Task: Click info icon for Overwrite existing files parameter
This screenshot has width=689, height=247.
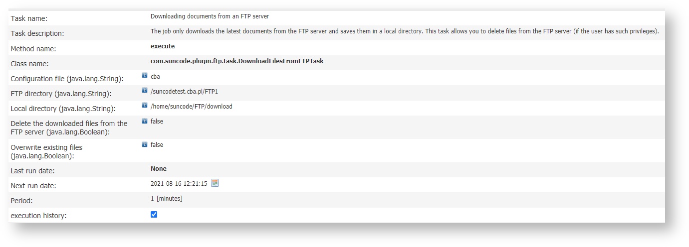Action: click(145, 144)
